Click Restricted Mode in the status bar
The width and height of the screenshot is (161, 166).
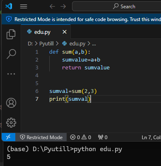(41, 137)
